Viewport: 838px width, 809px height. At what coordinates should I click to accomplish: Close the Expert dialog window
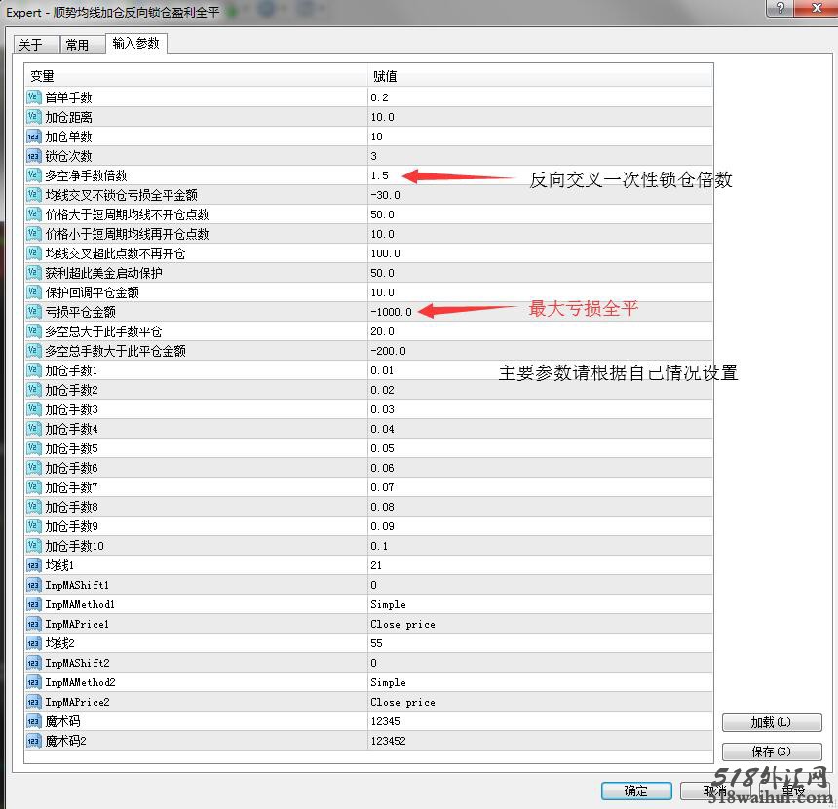[817, 8]
